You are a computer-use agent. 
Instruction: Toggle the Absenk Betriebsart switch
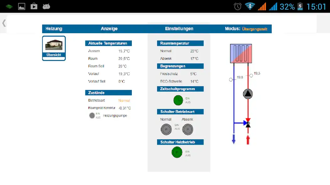pos(188,129)
